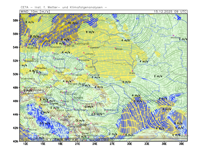Click the Poznan city label

pos(60,59)
